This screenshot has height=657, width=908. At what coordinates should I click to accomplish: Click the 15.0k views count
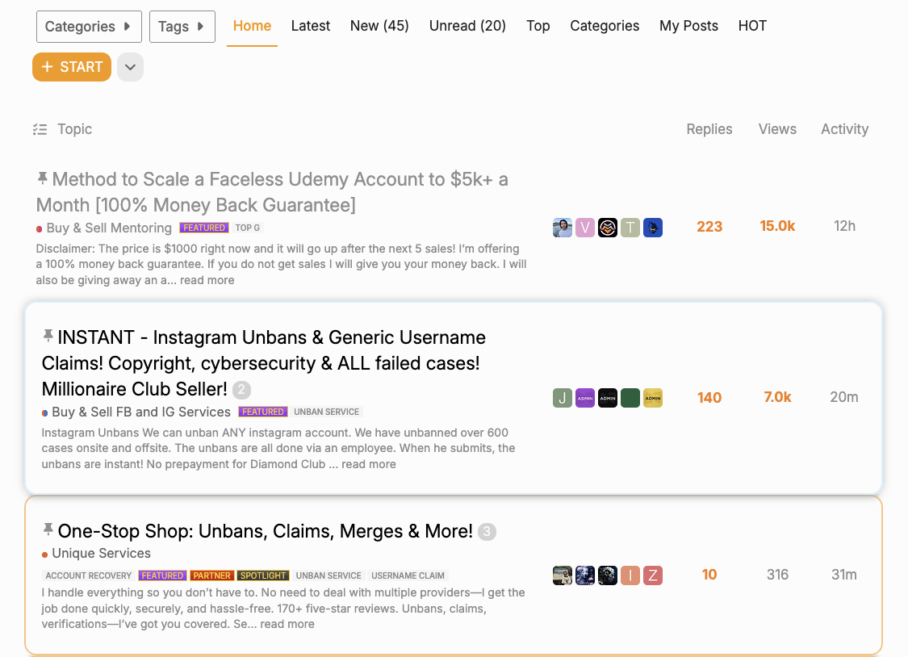point(777,226)
